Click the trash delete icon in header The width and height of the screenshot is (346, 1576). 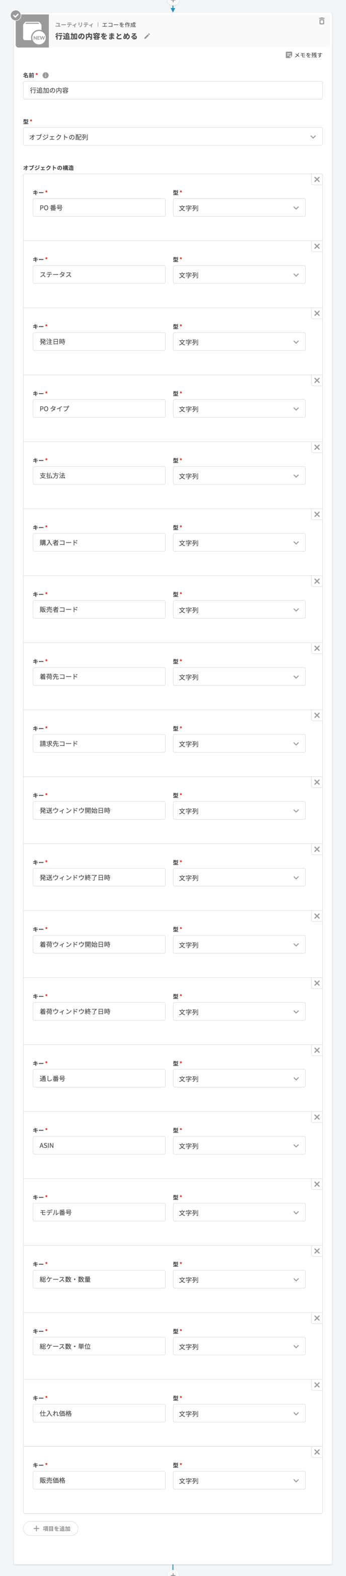tap(321, 22)
